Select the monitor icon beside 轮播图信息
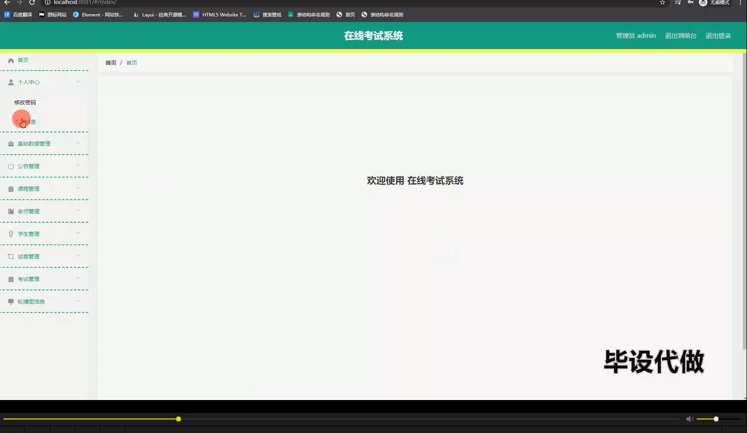 tap(10, 301)
